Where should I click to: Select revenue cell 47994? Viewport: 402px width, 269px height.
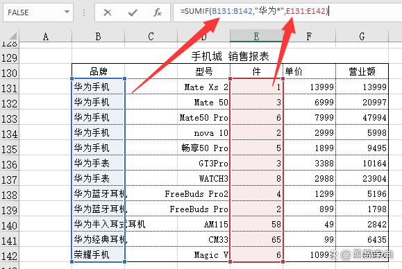coord(362,117)
